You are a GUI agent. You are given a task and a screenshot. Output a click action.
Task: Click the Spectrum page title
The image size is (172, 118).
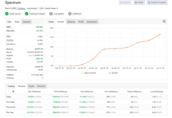[13, 3]
